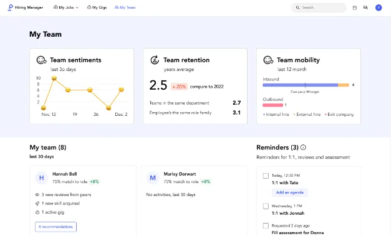Click the Reminders info icon

(x=303, y=148)
